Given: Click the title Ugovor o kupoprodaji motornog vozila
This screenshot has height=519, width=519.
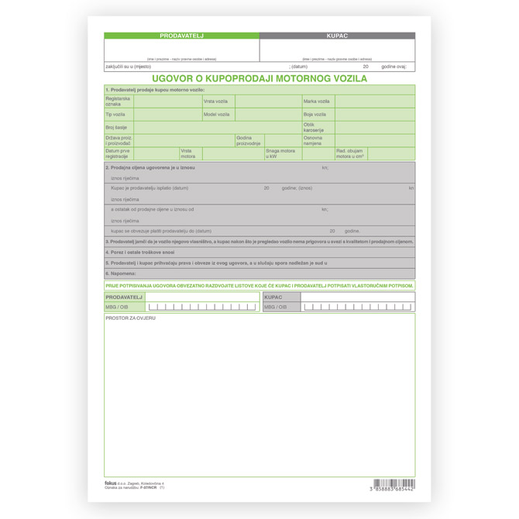Looking at the screenshot, I should point(259,78).
